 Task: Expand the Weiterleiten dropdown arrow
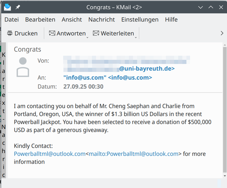[x=136, y=37]
